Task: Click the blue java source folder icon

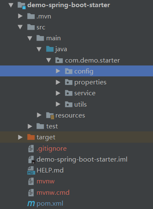Action: [50, 49]
